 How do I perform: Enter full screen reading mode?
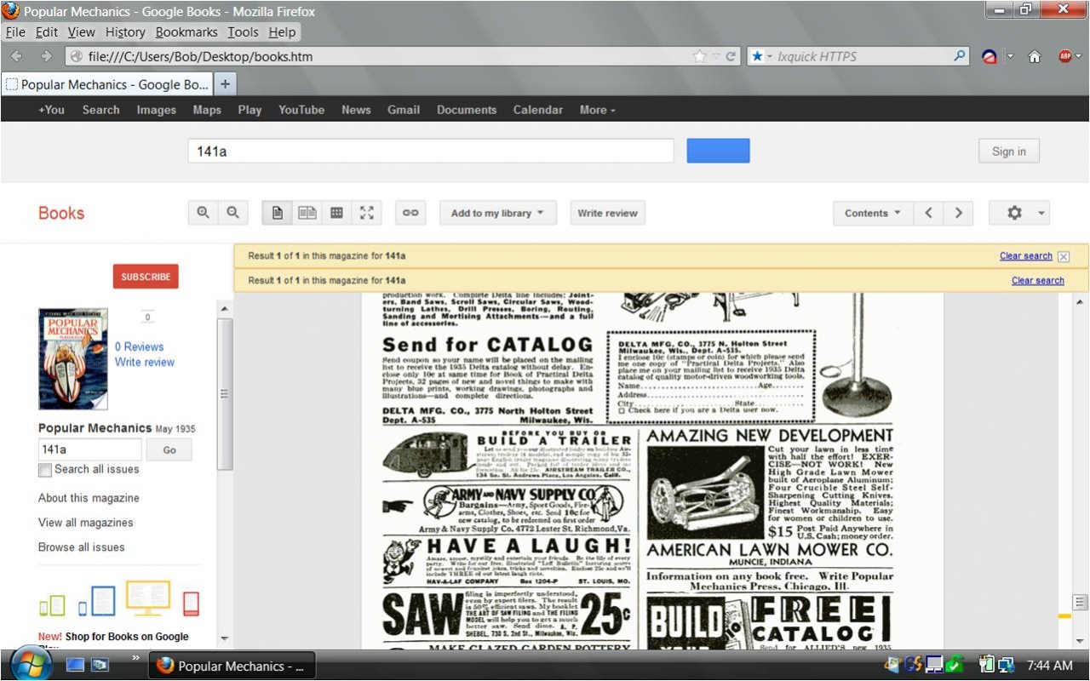367,213
